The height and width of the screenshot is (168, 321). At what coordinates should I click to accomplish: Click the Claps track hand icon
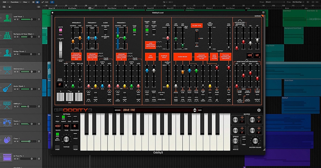[x=7, y=140]
